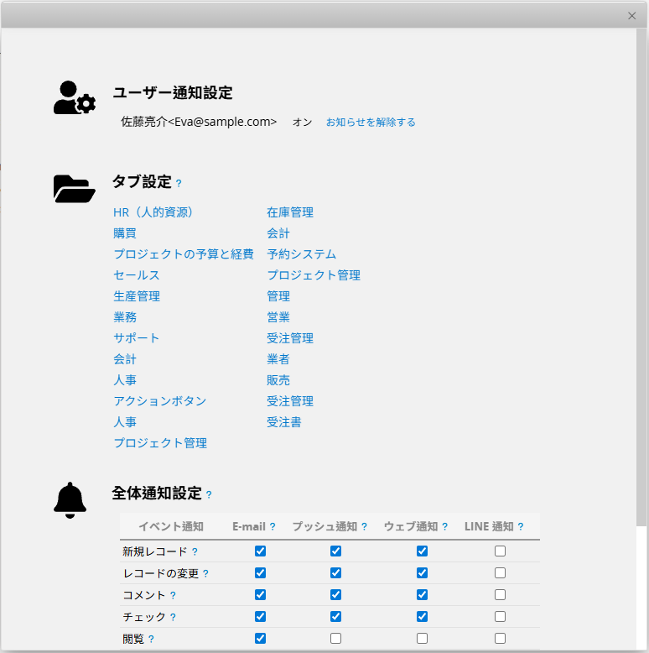
Task: Enable LINE 通知 for 閲覧
Action: 500,638
